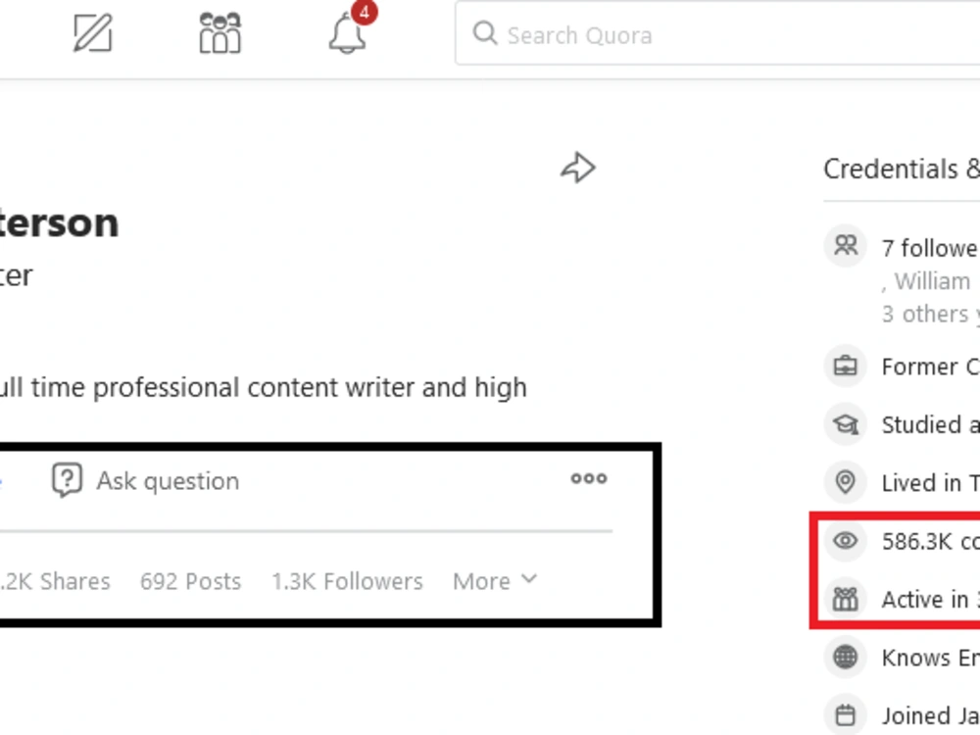Switch to the Shares tab
Viewport: 980px width, 735px height.
click(55, 581)
